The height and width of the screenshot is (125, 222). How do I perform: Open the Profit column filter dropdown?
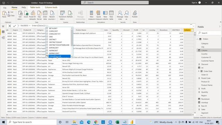pyautogui.click(x=140, y=30)
